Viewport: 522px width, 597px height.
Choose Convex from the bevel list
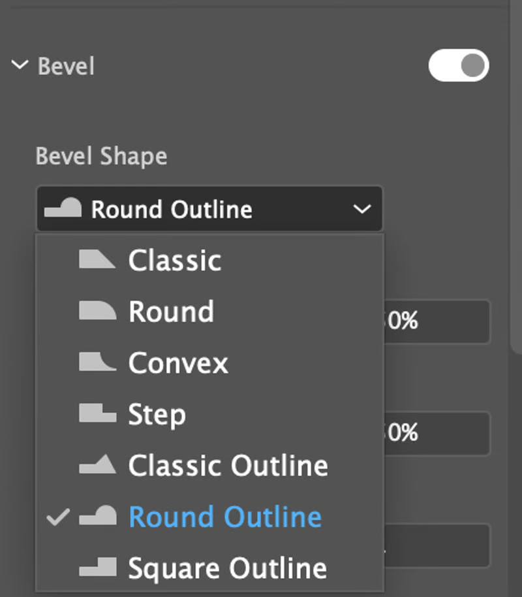pyautogui.click(x=178, y=363)
